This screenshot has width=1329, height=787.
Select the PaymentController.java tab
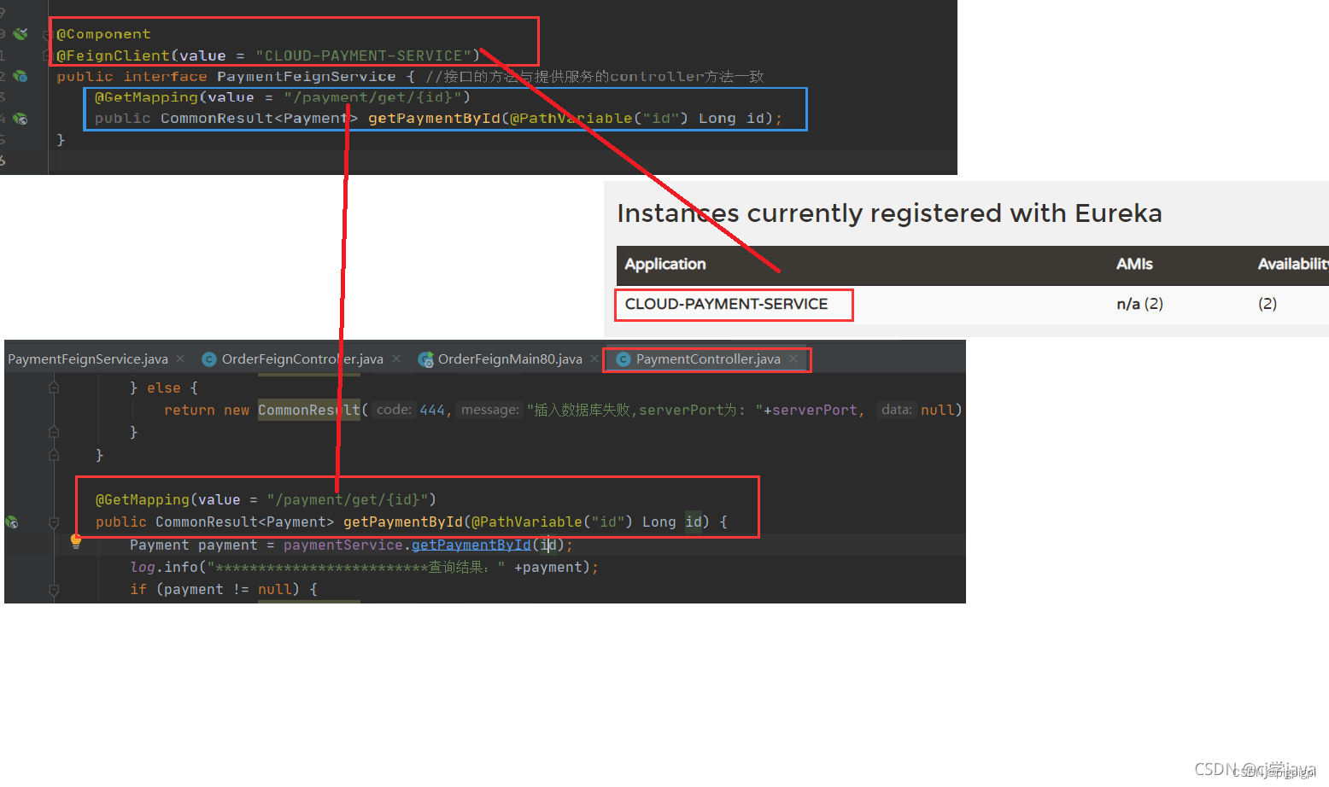point(708,359)
